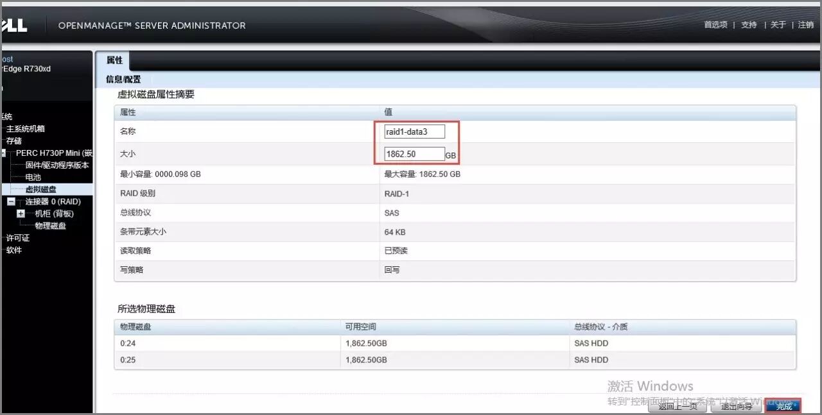Open 许可证 tree item
Screen dimensions: 822x415
pos(18,238)
